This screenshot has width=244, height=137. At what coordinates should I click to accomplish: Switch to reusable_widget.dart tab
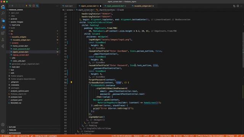(143, 6)
